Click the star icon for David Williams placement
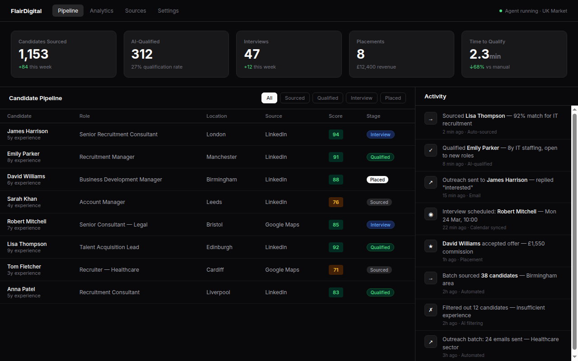This screenshot has width=578, height=361. 430,246
